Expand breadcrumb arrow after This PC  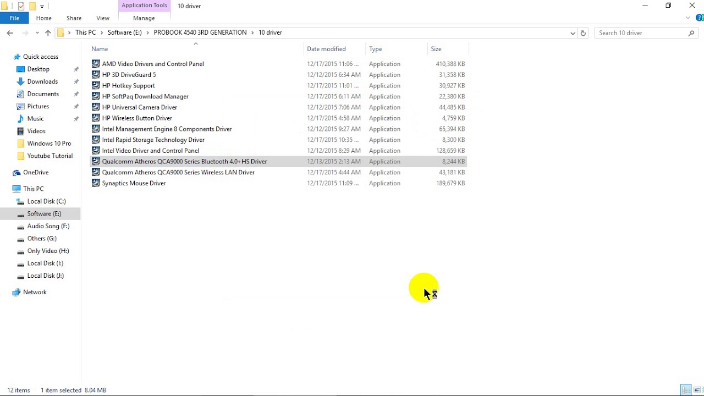click(101, 33)
